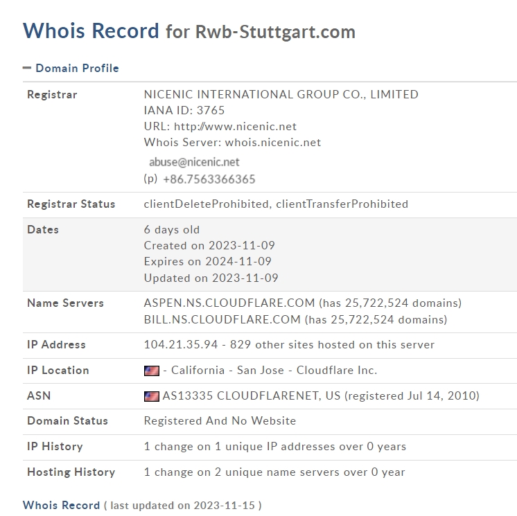517x516 pixels.
Task: Click the US flag in ASN row
Action: pyautogui.click(x=152, y=396)
